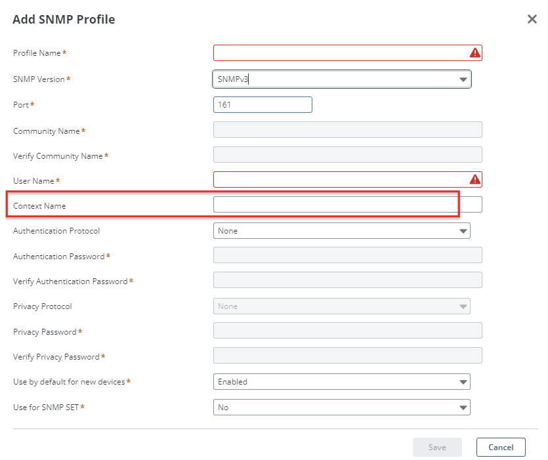Click the Verify Privacy Password field

tap(347, 356)
